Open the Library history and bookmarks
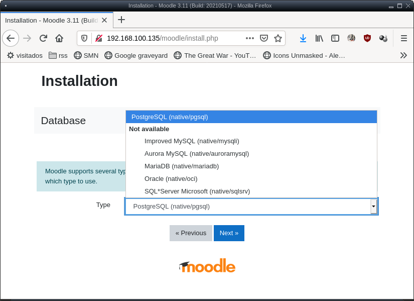 click(x=319, y=38)
